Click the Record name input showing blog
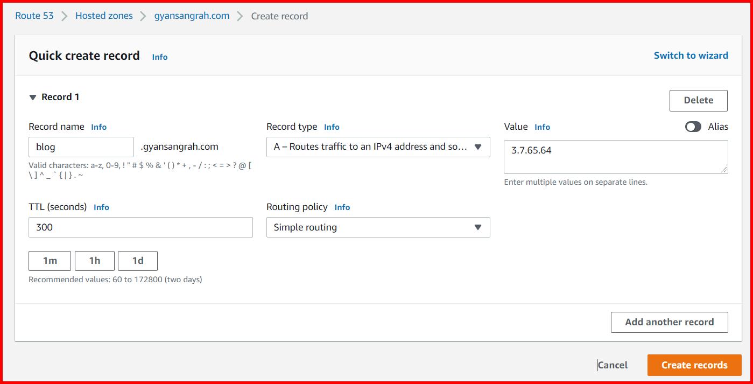 pos(81,146)
